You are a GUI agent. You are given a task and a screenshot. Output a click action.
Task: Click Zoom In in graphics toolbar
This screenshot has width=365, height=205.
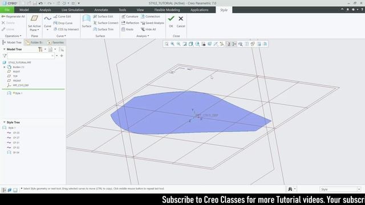pos(172,44)
